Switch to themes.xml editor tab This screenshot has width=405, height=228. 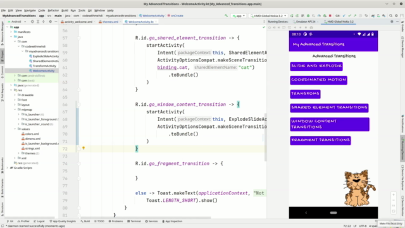coord(110,22)
